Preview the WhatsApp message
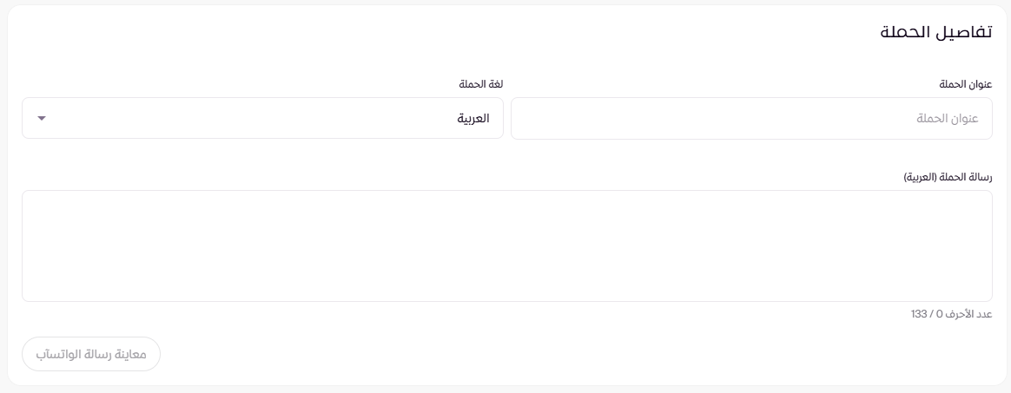1011x393 pixels. click(91, 354)
